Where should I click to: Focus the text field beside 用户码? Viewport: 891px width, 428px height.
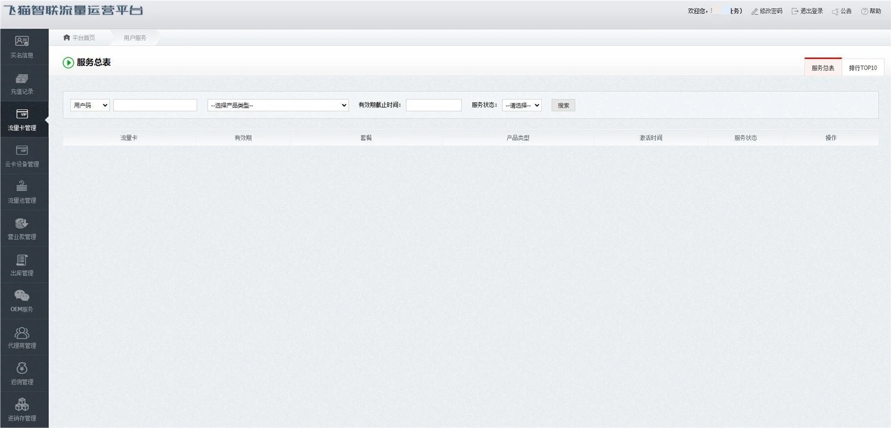coord(155,105)
